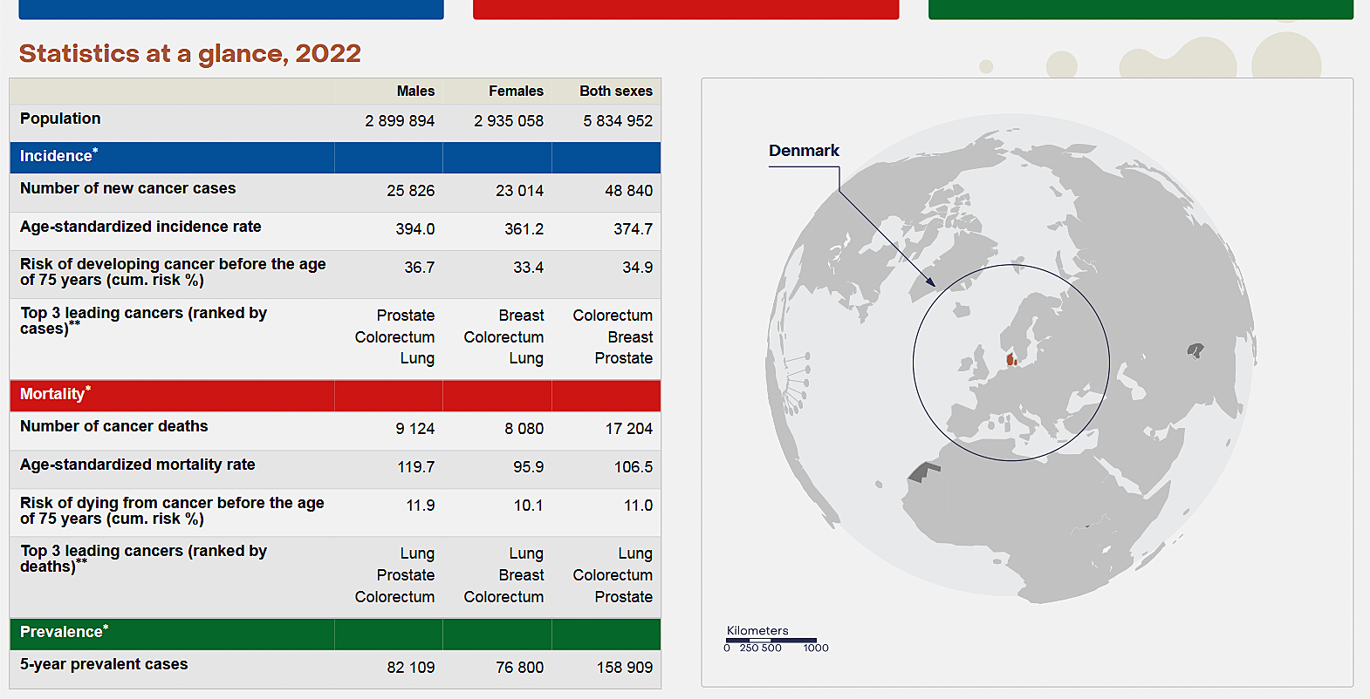The width and height of the screenshot is (1370, 699).
Task: Click the red-highlighted Denmark on the globe
Action: click(x=1010, y=359)
